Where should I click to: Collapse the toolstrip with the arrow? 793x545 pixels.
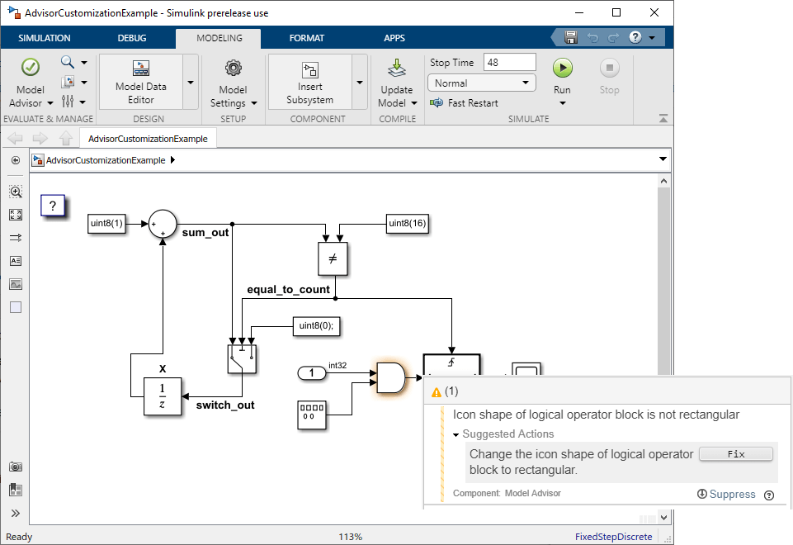pos(663,118)
